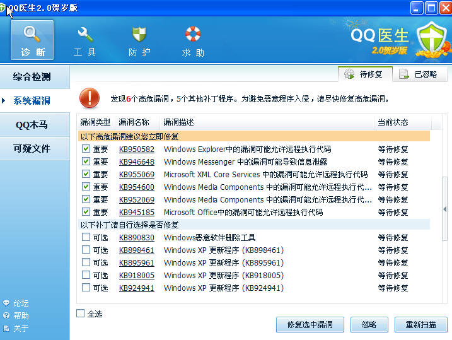Select Windows Explorer vulnerability description text
Image resolution: width=452 pixels, height=340 pixels.
[x=247, y=149]
